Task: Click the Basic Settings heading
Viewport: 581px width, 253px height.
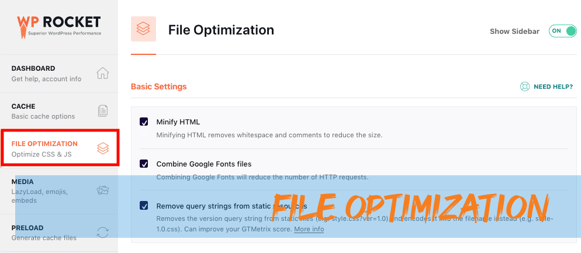Action: pyautogui.click(x=158, y=86)
